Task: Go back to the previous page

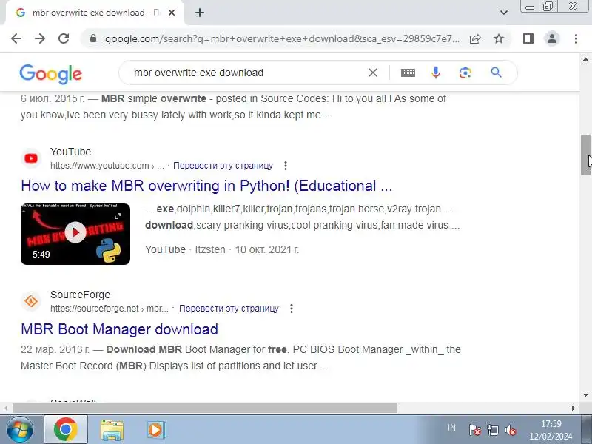Action: (x=16, y=38)
